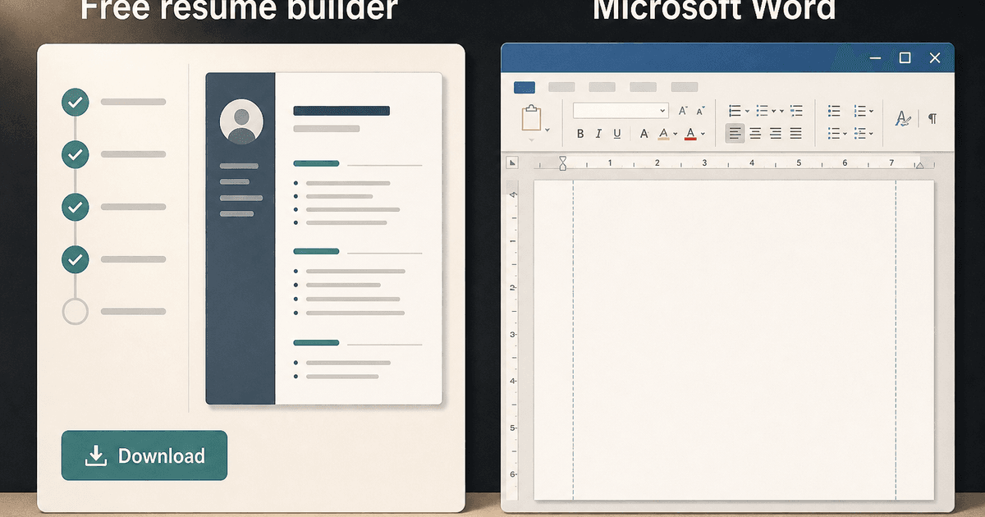Click the indent list icon above Justify
Viewport: 985px width, 517px height.
tap(797, 110)
